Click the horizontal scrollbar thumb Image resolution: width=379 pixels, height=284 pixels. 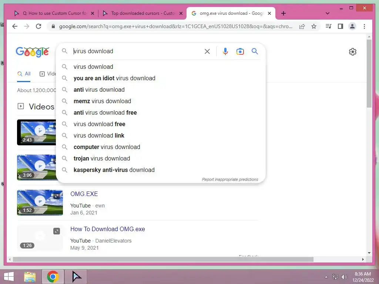[x=163, y=259]
